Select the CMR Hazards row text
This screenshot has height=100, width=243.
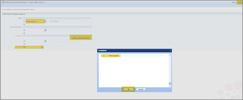click(x=113, y=56)
